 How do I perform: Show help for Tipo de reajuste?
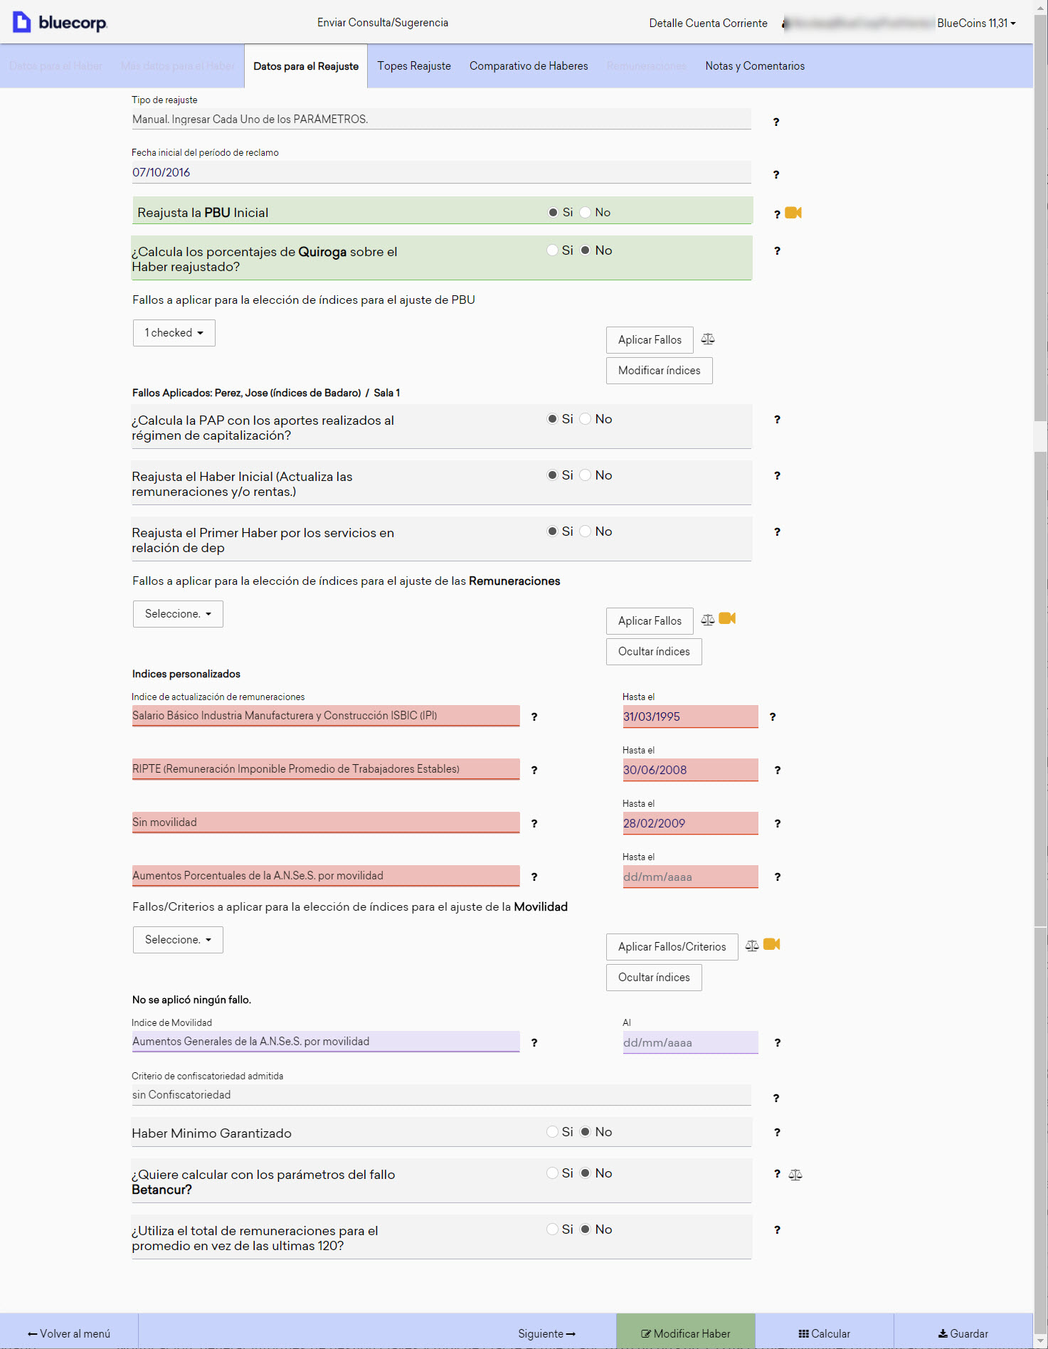776,122
